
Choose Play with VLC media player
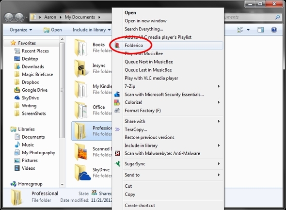(x=151, y=78)
